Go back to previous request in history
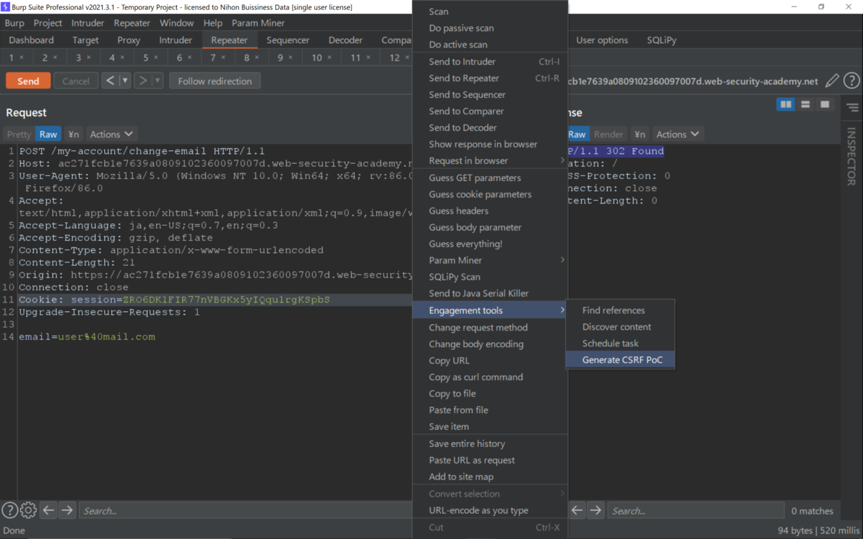The image size is (863, 539). tap(110, 80)
